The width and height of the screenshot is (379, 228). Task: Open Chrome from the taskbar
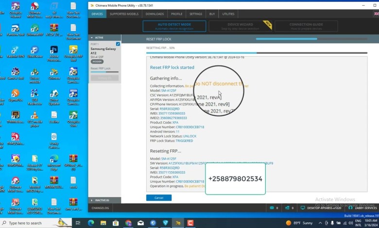[128, 223]
